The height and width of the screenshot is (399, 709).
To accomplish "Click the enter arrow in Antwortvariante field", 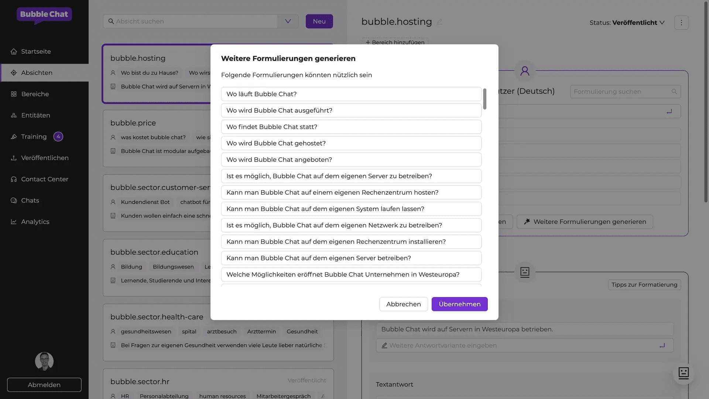I will click(662, 345).
